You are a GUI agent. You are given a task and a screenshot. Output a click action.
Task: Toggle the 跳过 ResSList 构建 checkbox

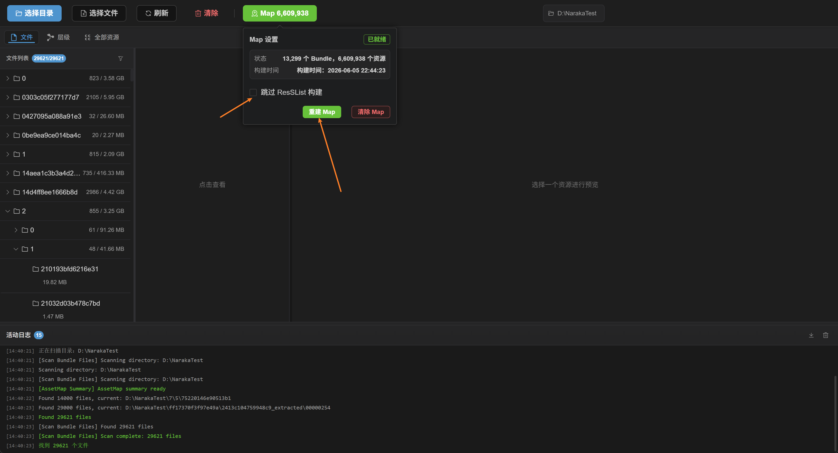253,92
